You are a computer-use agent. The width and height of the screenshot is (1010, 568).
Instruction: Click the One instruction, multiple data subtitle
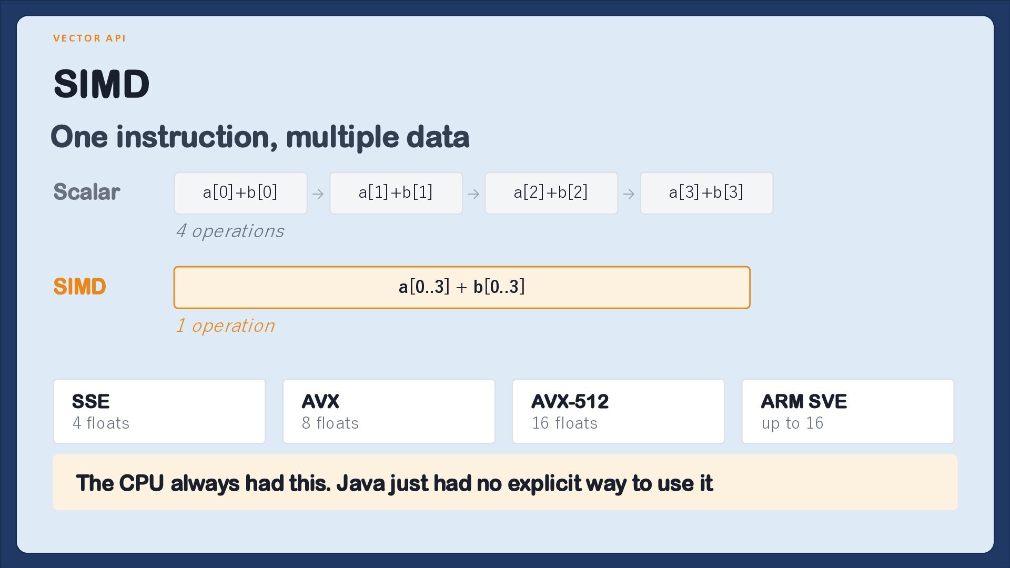(260, 137)
